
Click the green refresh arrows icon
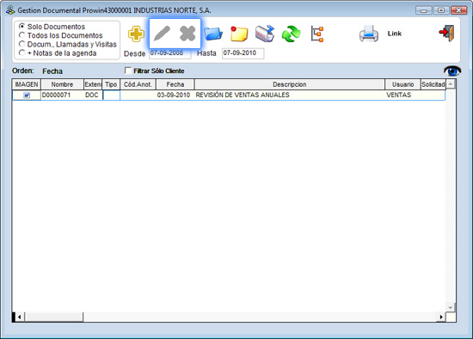click(291, 34)
